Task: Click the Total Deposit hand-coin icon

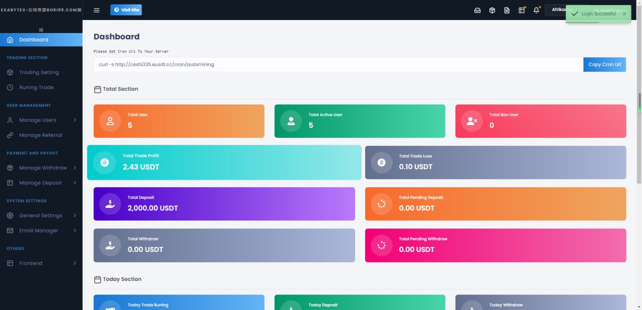Action: (110, 204)
